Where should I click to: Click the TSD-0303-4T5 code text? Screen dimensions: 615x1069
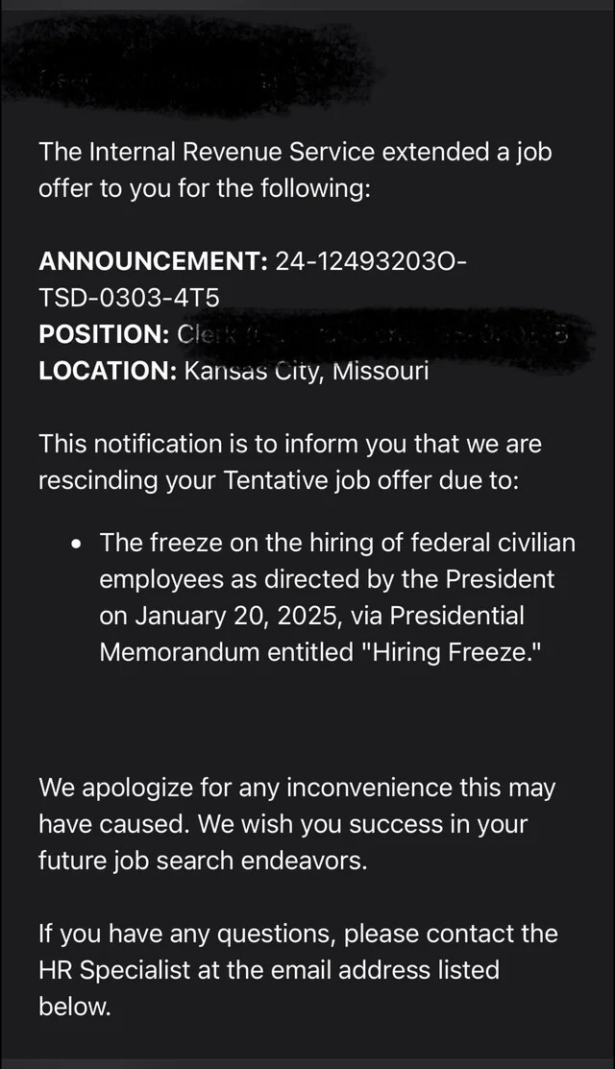(129, 298)
